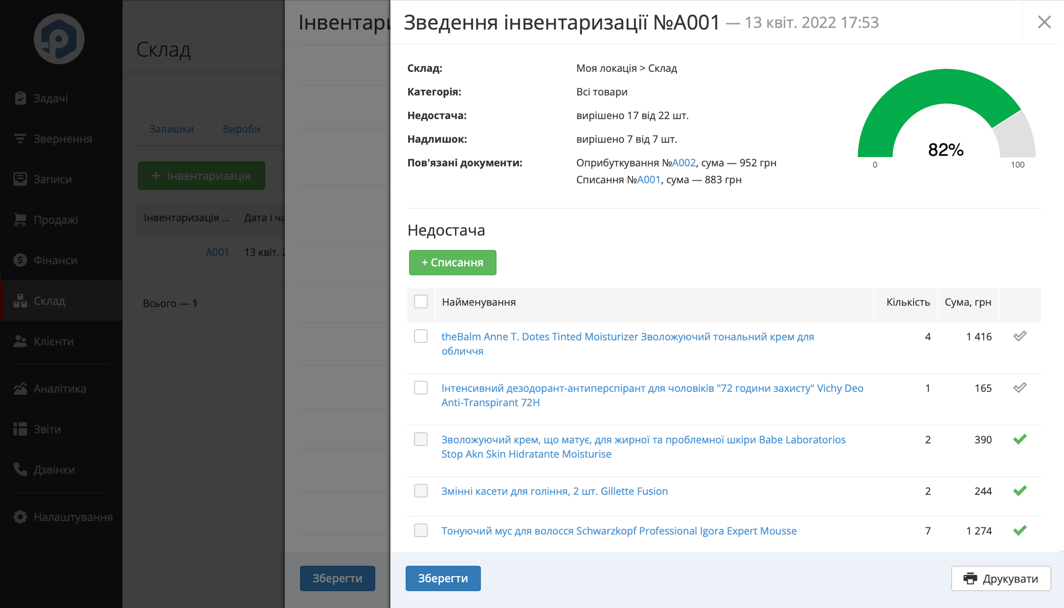1064x608 pixels.
Task: Click the Склад boxes icon in sidebar
Action: (20, 301)
